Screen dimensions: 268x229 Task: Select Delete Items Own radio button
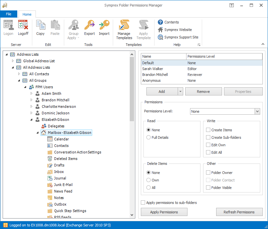tap(149, 180)
